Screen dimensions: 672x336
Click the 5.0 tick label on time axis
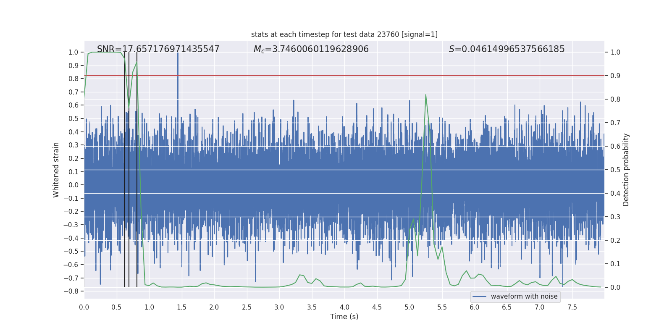click(x=409, y=307)
